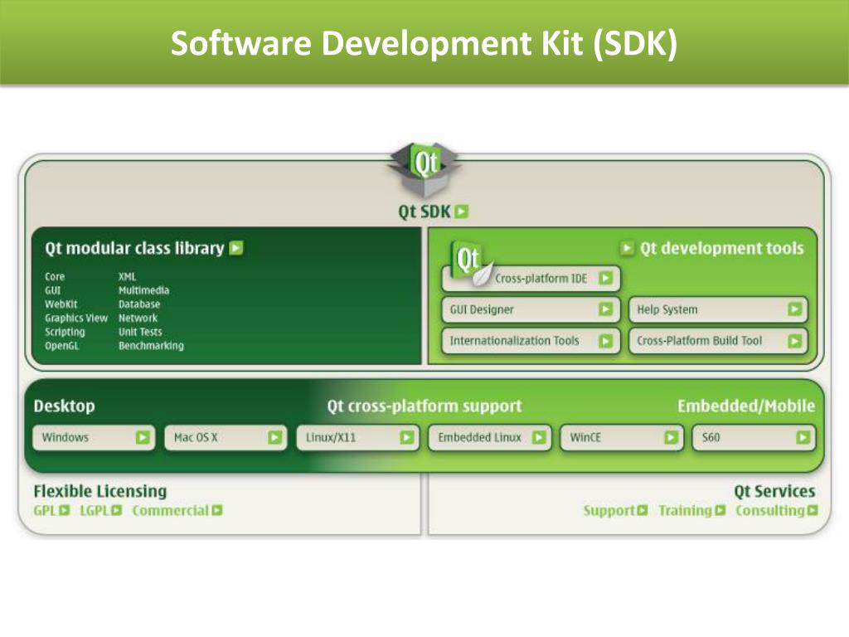Click the Network module text
Viewport: 849px width, 637px height.
(x=138, y=318)
